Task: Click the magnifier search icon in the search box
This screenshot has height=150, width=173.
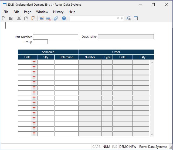Action: [122, 18]
